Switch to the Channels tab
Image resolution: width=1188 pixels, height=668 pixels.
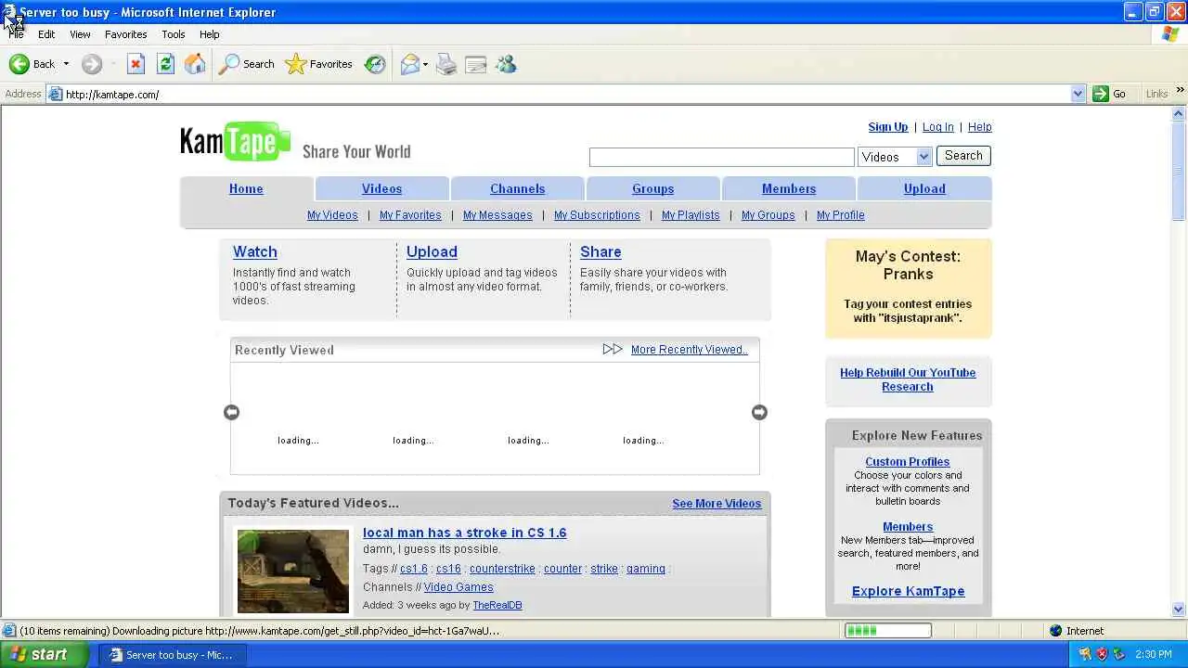(x=517, y=188)
